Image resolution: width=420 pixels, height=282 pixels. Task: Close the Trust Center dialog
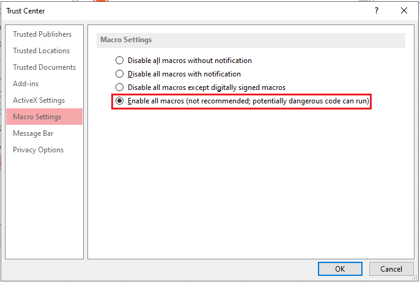coord(403,10)
